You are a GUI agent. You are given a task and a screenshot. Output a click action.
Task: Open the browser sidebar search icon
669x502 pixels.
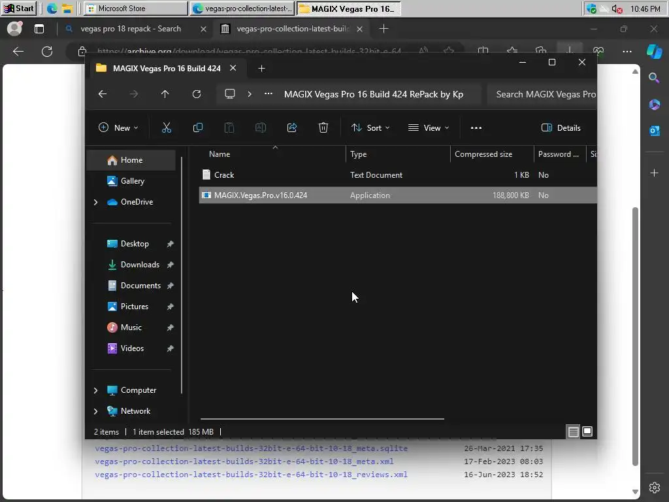[x=654, y=78]
